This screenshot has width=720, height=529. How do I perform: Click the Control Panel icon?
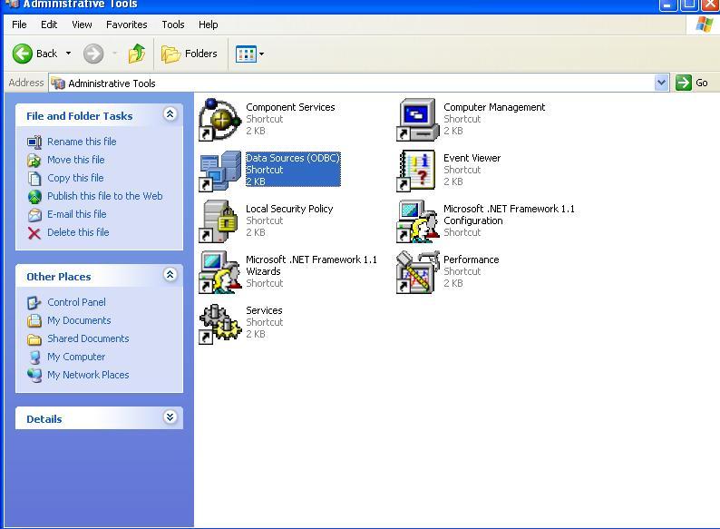[34, 302]
